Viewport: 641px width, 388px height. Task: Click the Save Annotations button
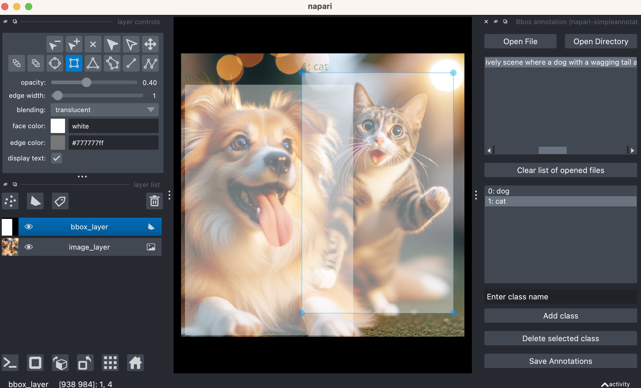560,361
